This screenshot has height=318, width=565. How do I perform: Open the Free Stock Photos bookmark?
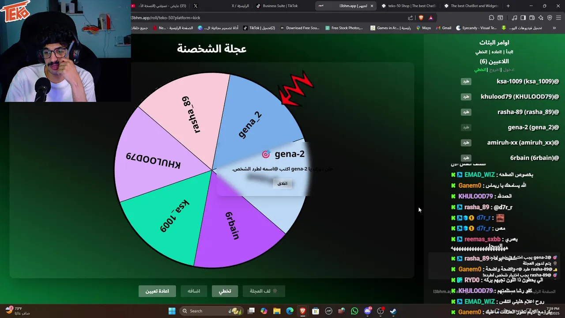coord(344,28)
